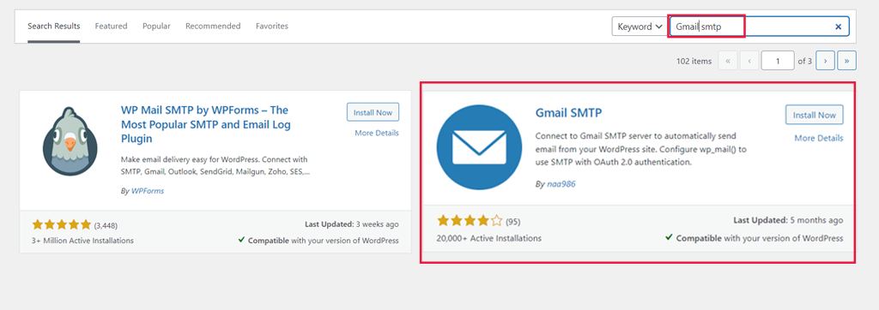Open the Recommended tab
This screenshot has width=879, height=310.
click(x=213, y=26)
